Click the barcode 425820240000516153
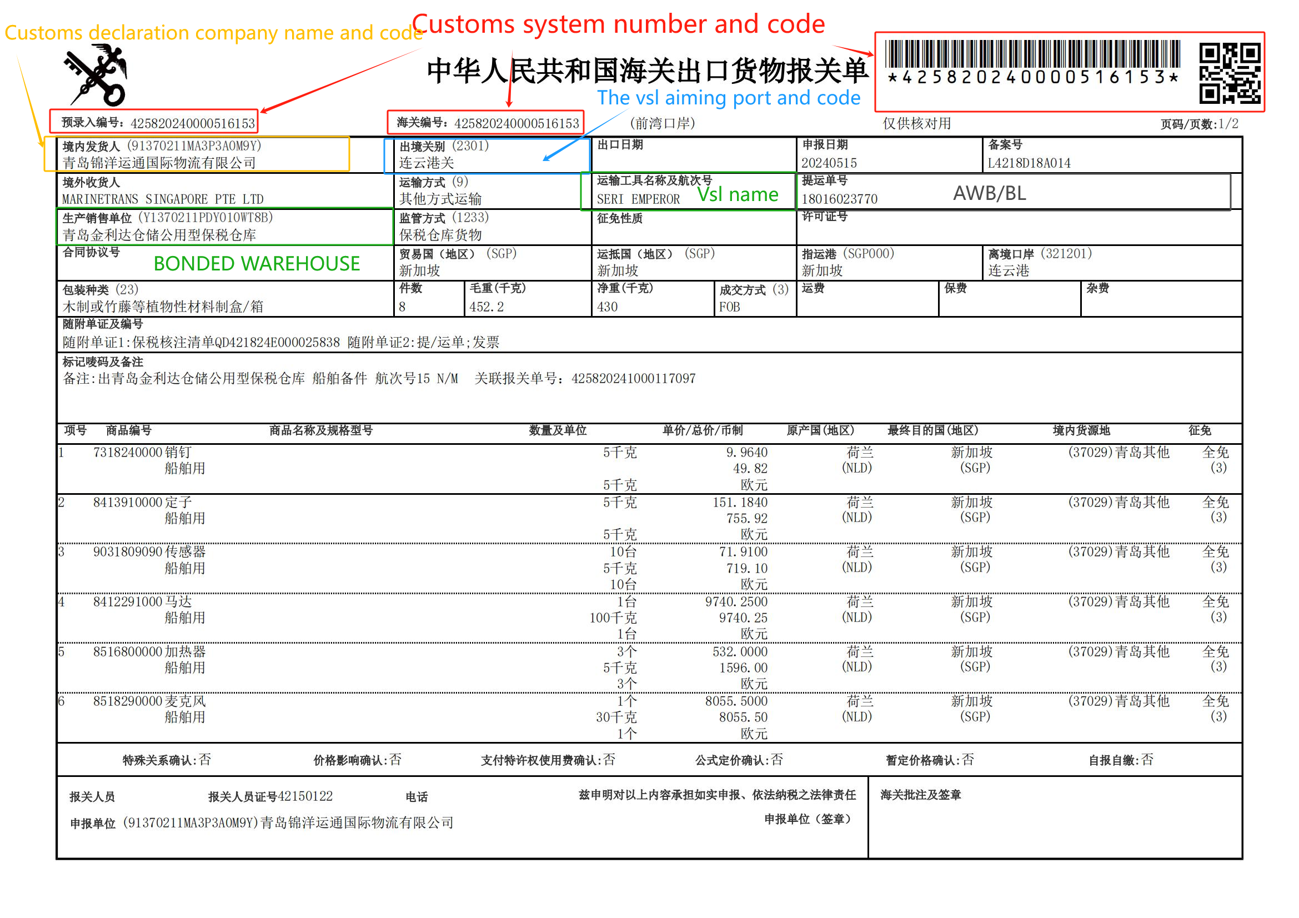1299x918 pixels. coord(1032,62)
